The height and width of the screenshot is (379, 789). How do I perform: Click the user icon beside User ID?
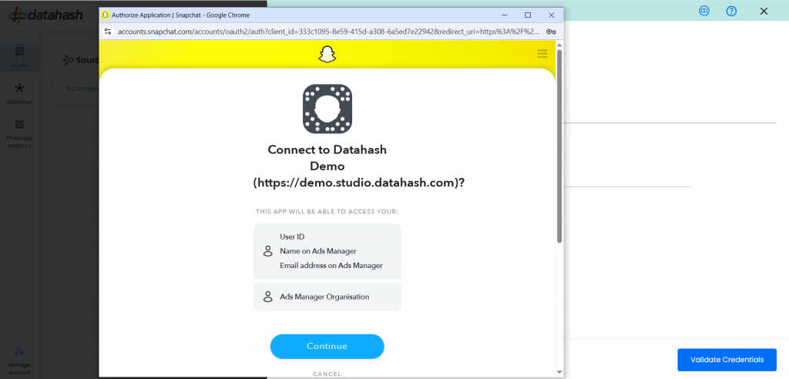267,251
